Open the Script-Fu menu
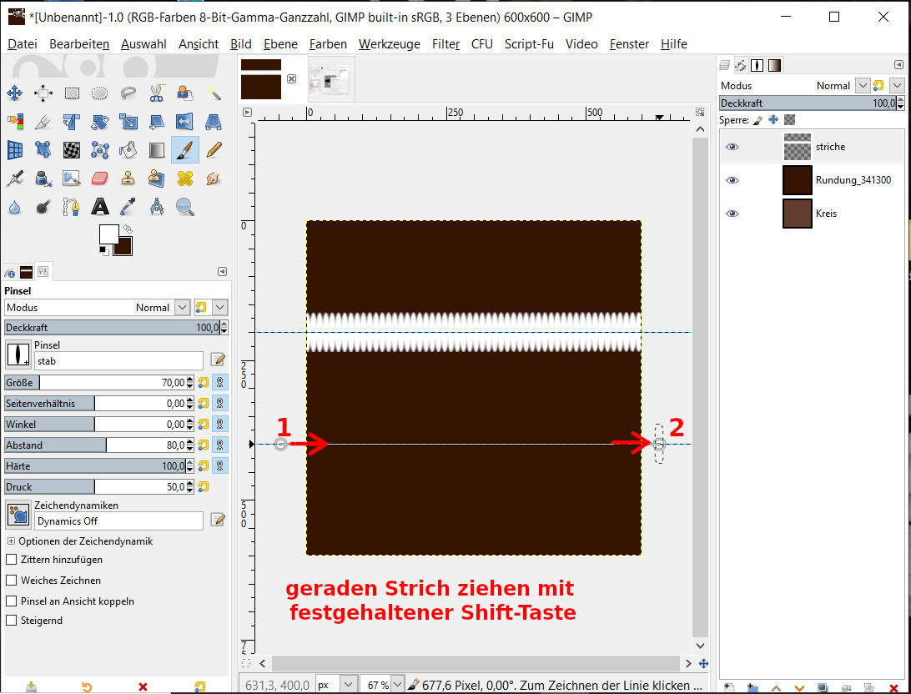Image resolution: width=911 pixels, height=694 pixels. tap(529, 44)
